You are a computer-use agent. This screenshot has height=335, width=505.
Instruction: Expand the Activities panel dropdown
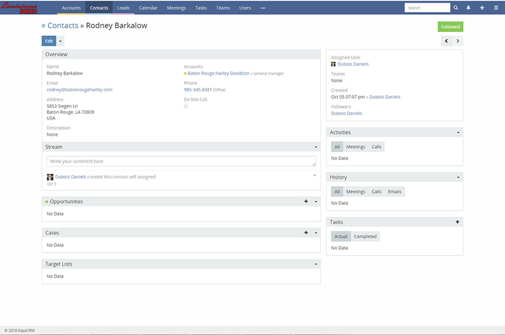pos(458,132)
